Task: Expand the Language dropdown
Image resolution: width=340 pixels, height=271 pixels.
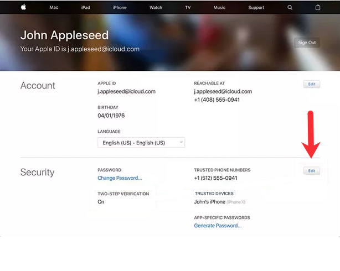Action: (141, 143)
